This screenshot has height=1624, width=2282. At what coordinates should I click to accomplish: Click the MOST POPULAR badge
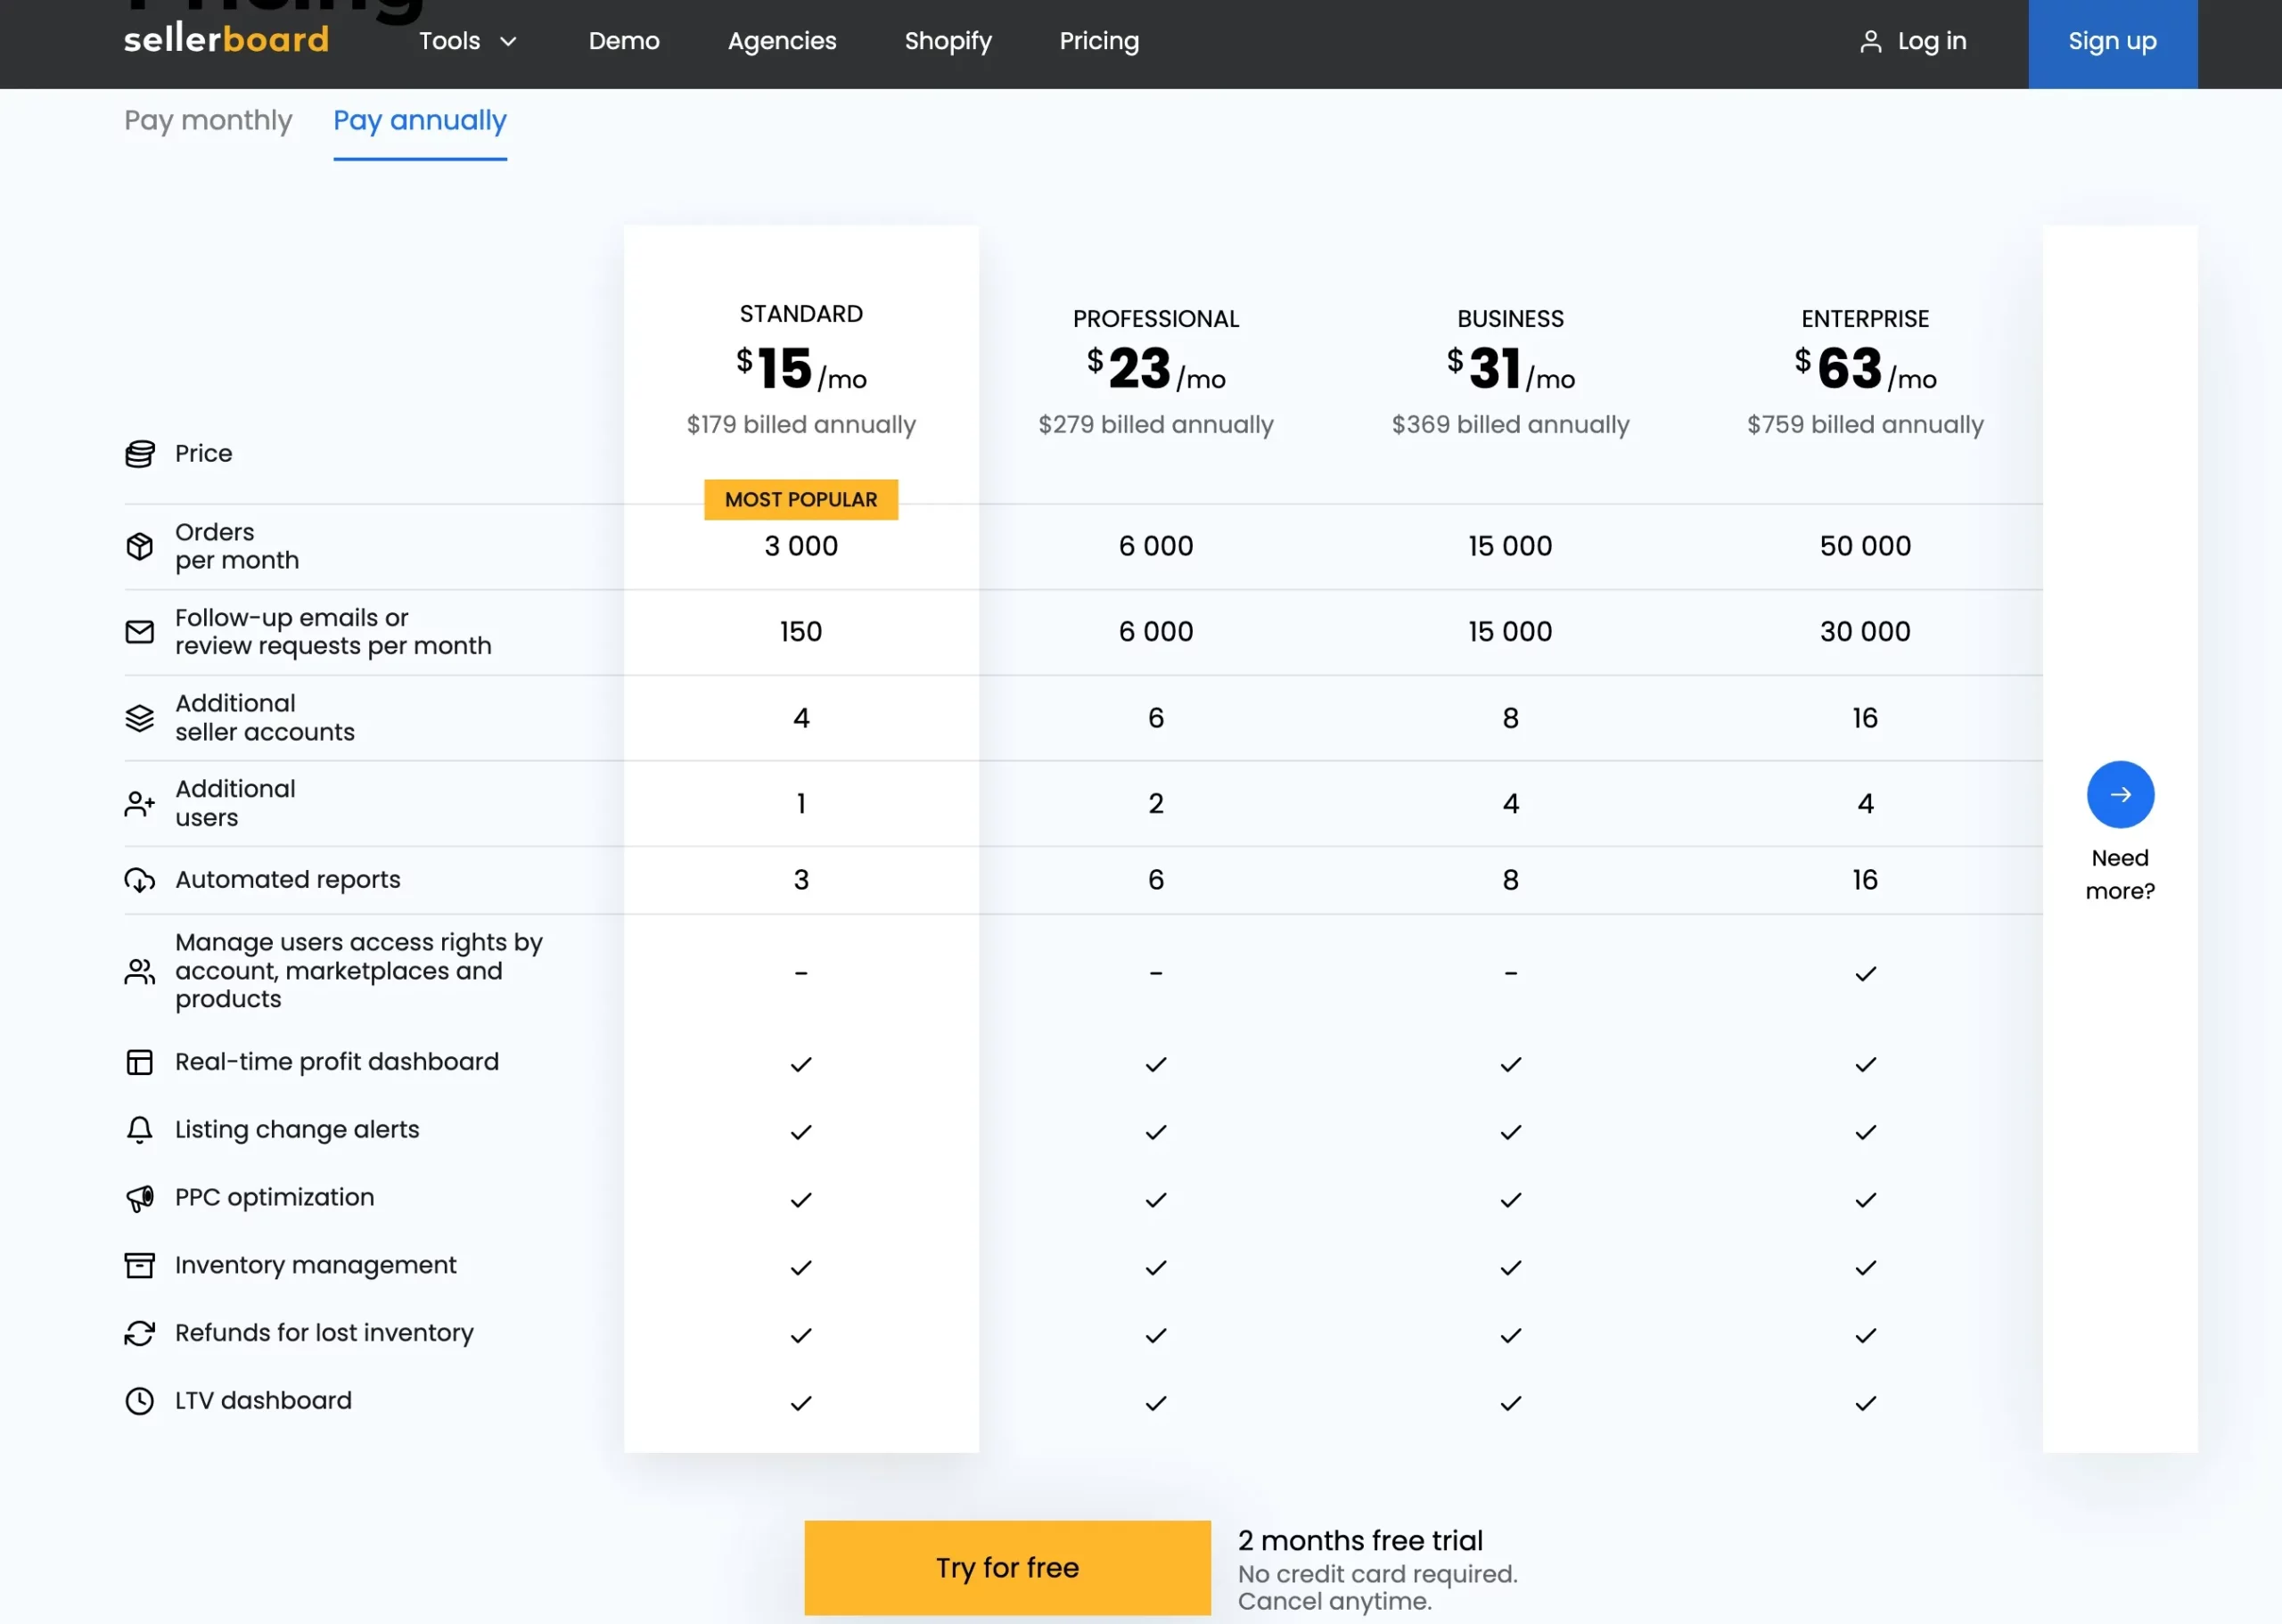pyautogui.click(x=801, y=500)
